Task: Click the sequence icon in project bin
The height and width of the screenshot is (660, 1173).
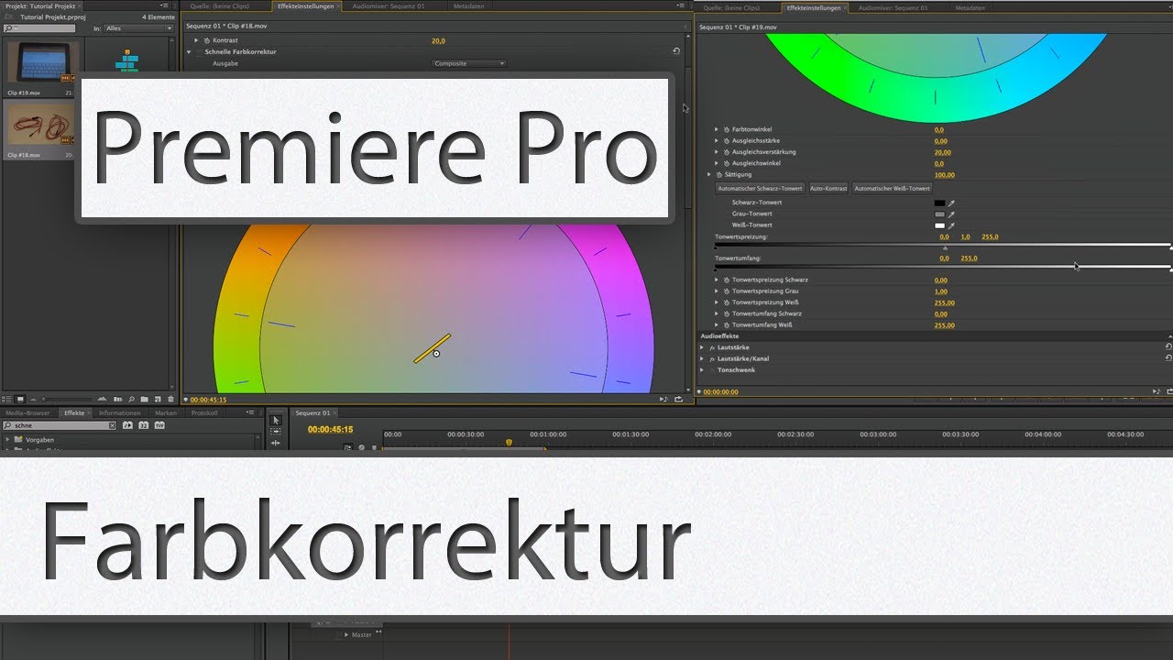Action: (x=126, y=62)
